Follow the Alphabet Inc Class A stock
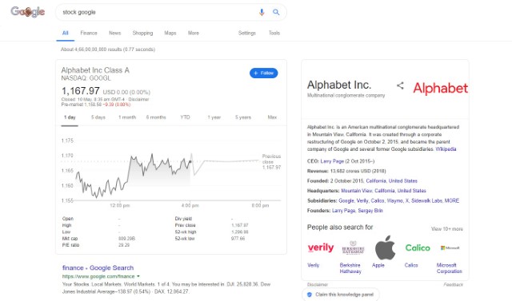The image size is (512, 301). point(264,73)
